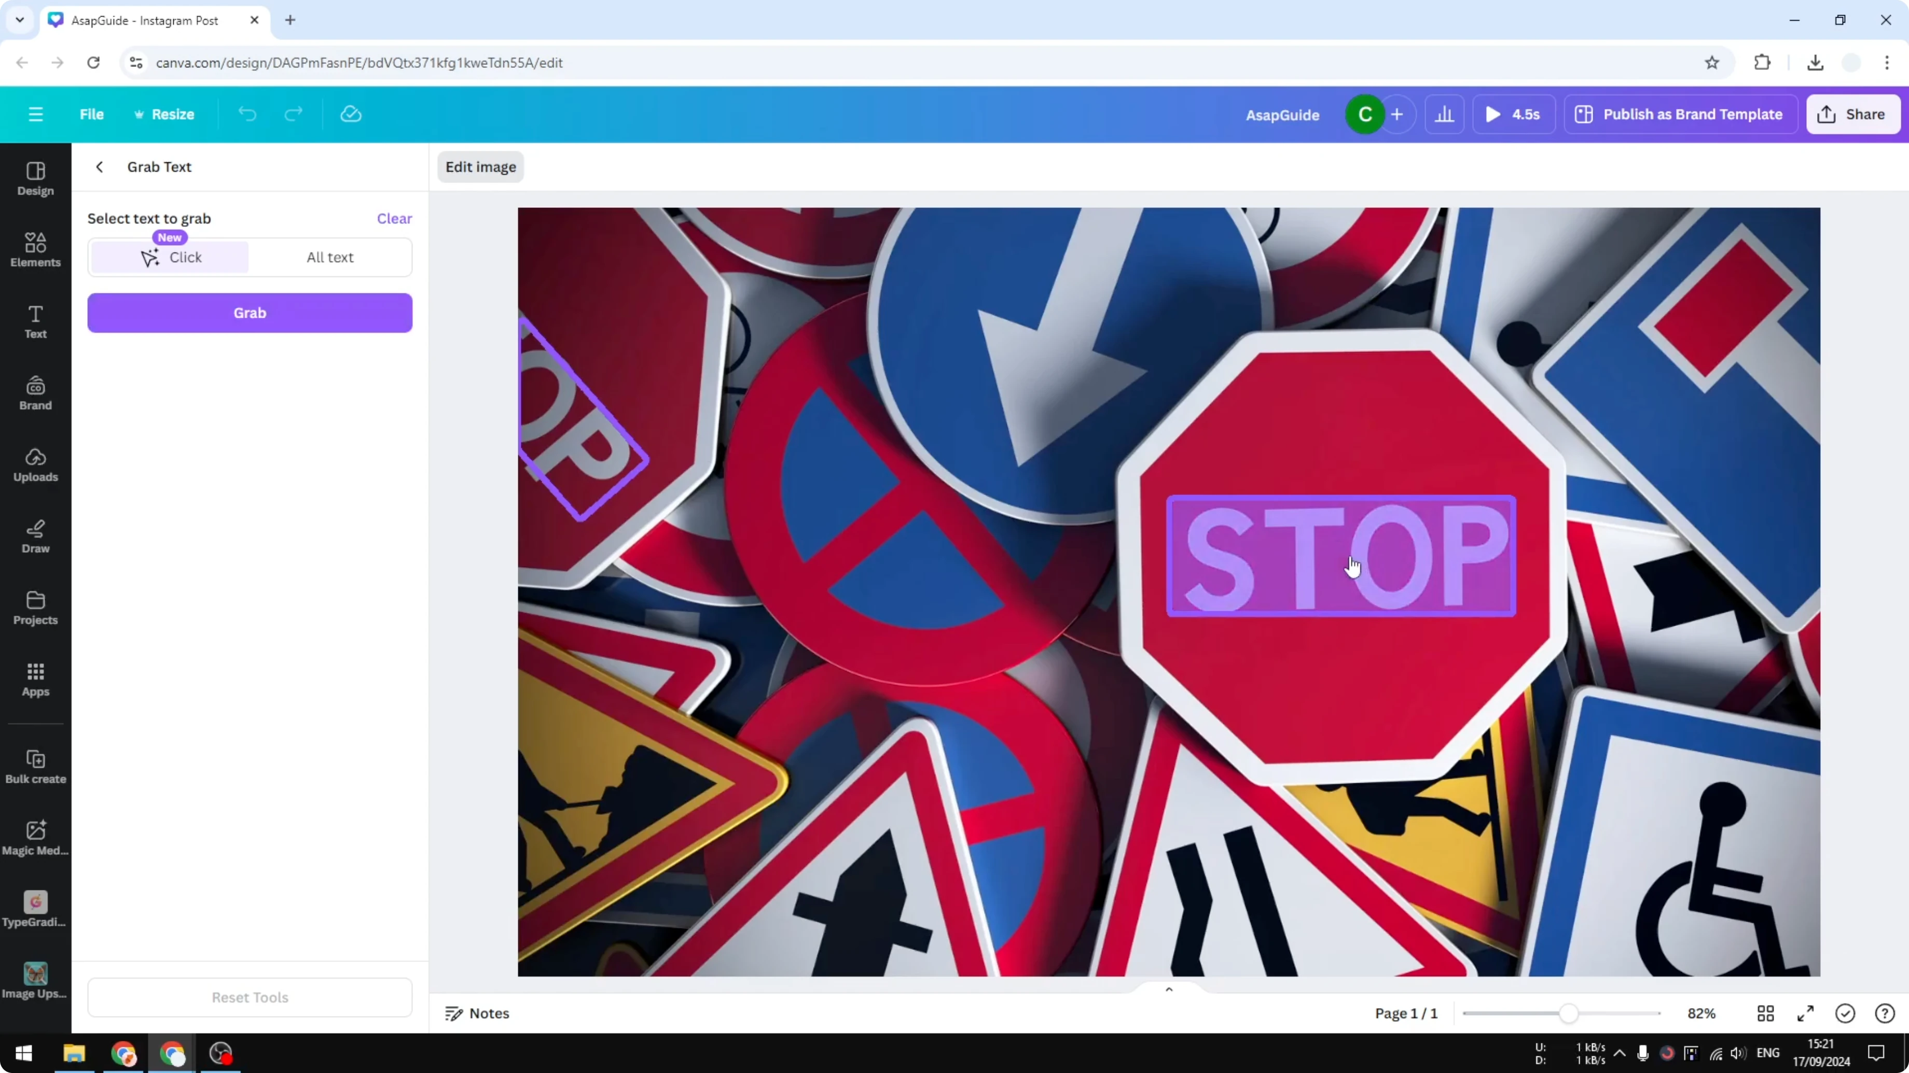Screen dimensions: 1909x1073
Task: Redo the last action
Action: click(294, 114)
